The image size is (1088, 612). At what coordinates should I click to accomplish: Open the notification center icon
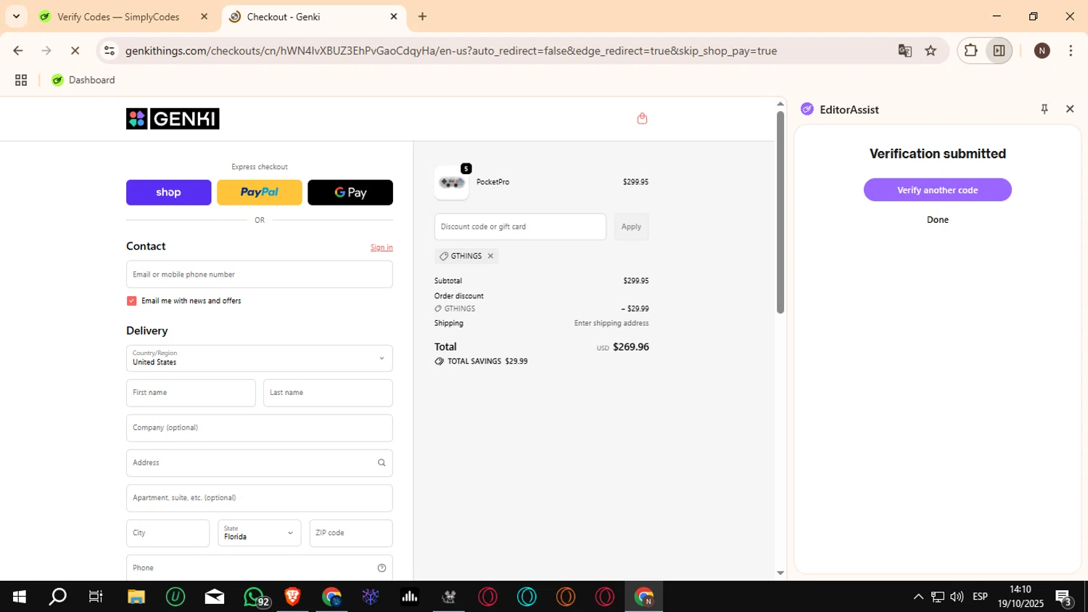pyautogui.click(x=1064, y=598)
